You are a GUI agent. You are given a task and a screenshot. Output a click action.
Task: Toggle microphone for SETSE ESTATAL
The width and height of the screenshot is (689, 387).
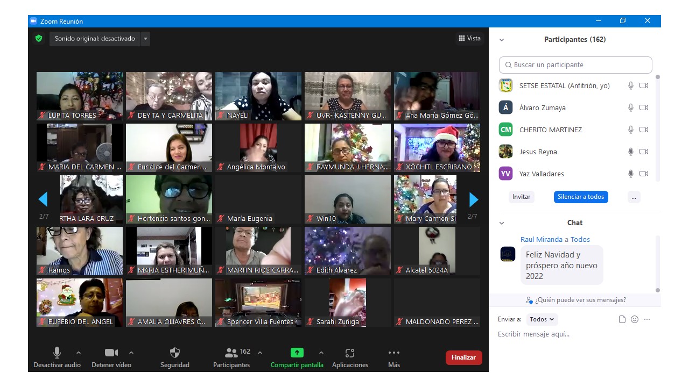631,85
